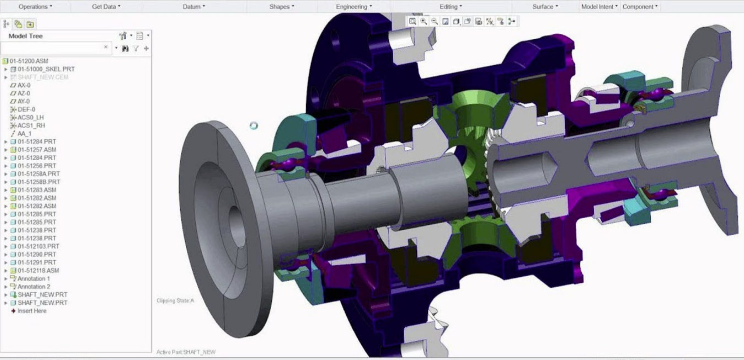744x360 pixels.
Task: Switch to the Model Tree navigator tab
Action: (7, 24)
